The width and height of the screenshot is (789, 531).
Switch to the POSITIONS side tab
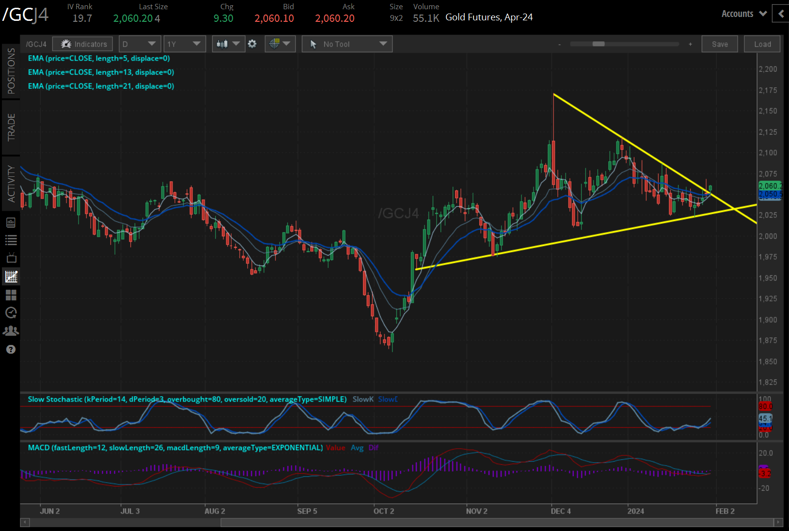coord(11,71)
